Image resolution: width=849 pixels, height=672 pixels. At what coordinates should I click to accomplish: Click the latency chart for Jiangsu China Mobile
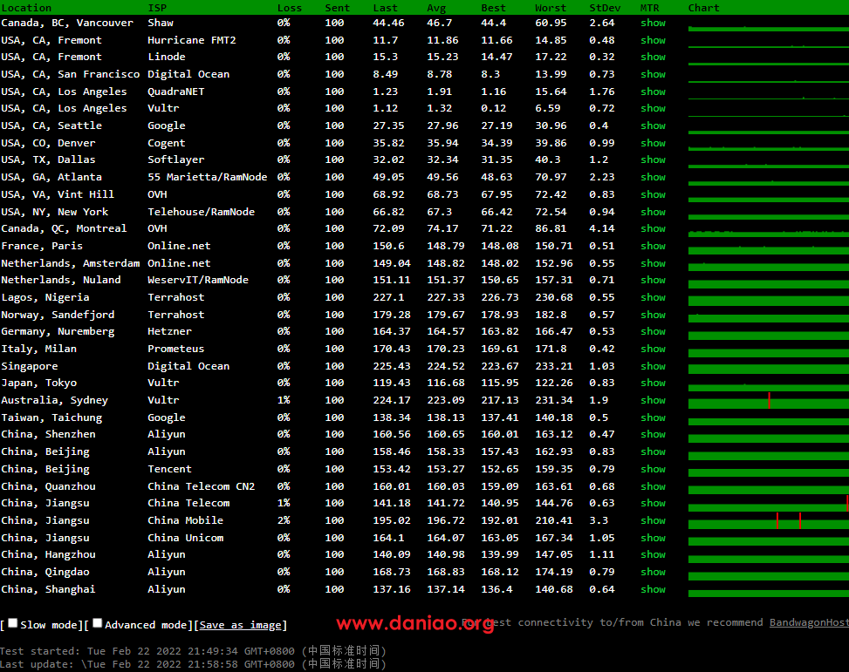(769, 520)
